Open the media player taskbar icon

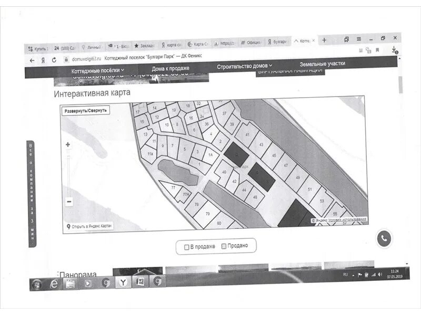click(88, 283)
